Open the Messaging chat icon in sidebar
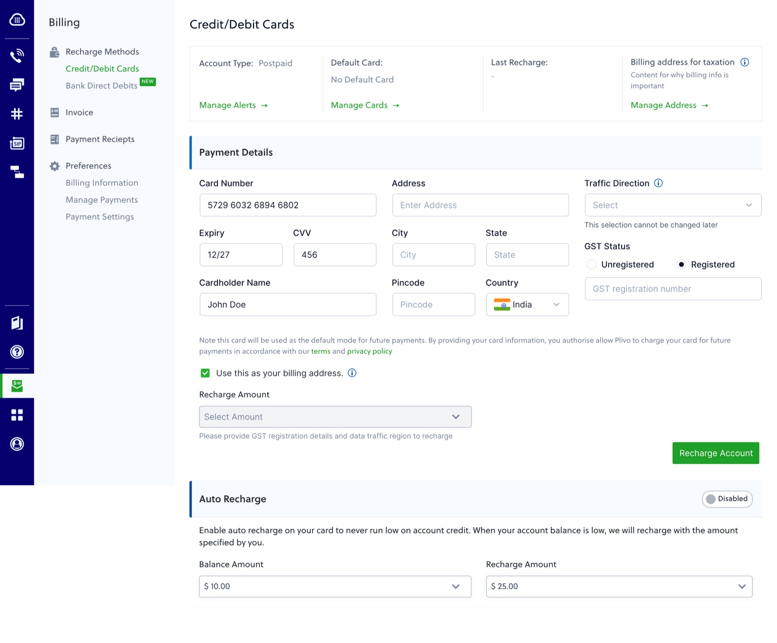Screen dimensions: 777x643 pyautogui.click(x=17, y=85)
